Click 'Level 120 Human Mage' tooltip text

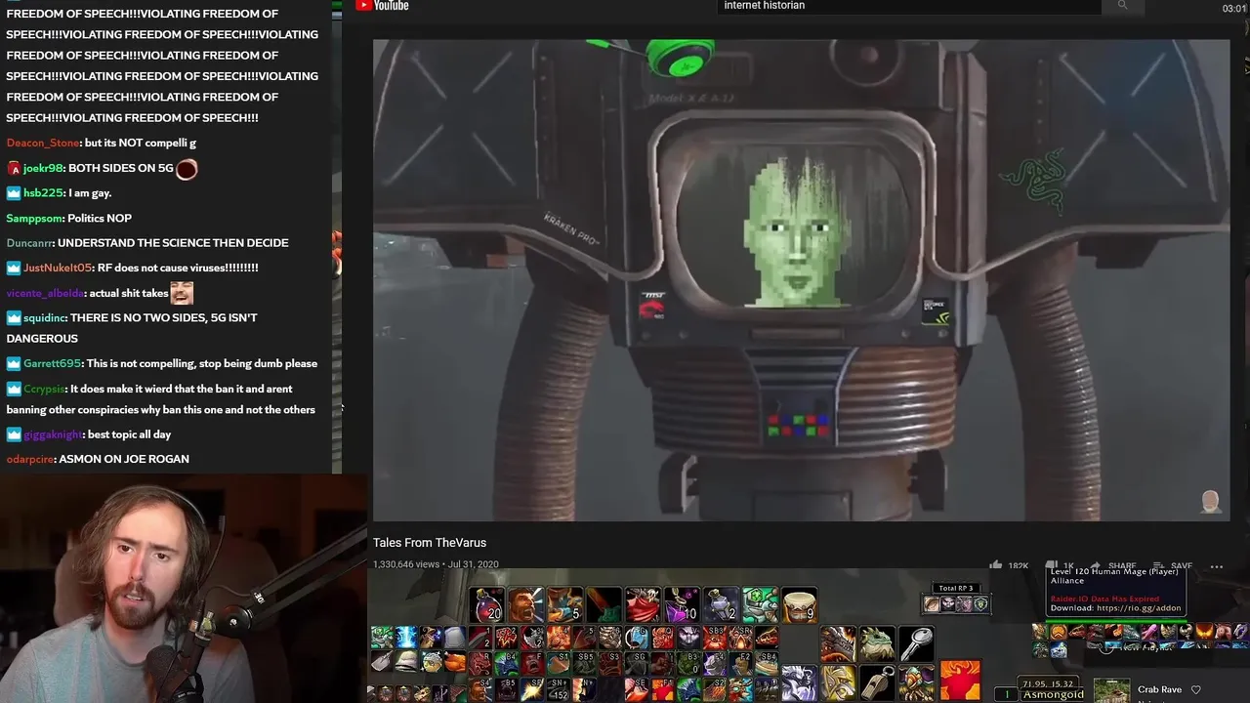[x=1113, y=571]
